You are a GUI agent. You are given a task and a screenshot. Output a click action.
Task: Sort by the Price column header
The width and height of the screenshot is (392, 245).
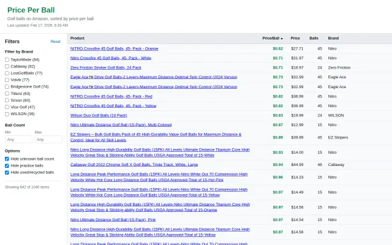coord(295,38)
